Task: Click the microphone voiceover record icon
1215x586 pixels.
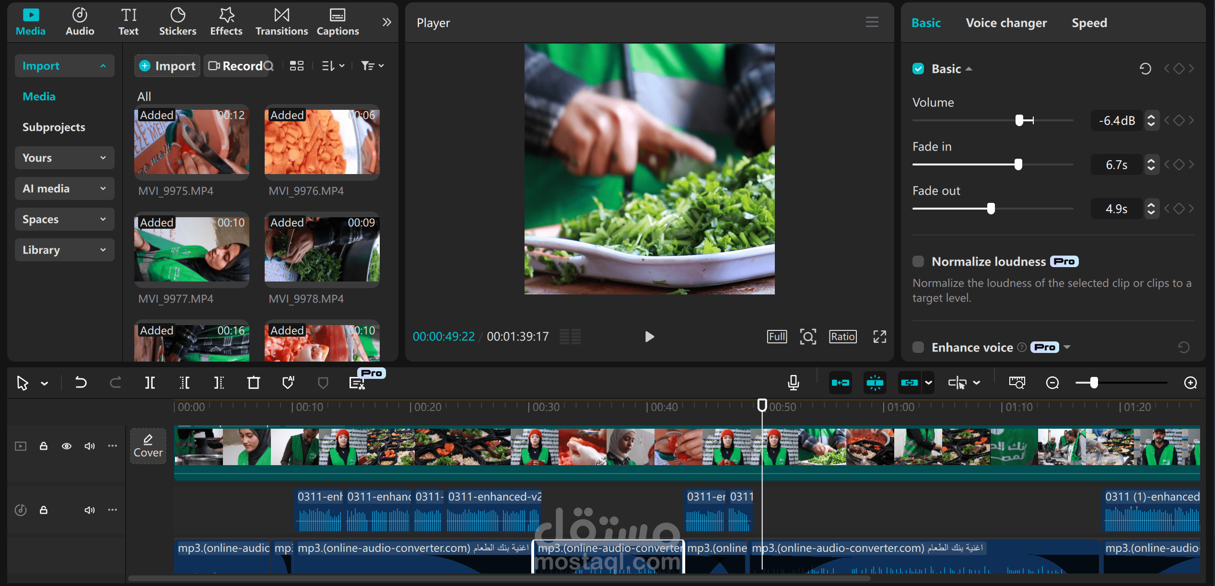Action: click(x=794, y=383)
